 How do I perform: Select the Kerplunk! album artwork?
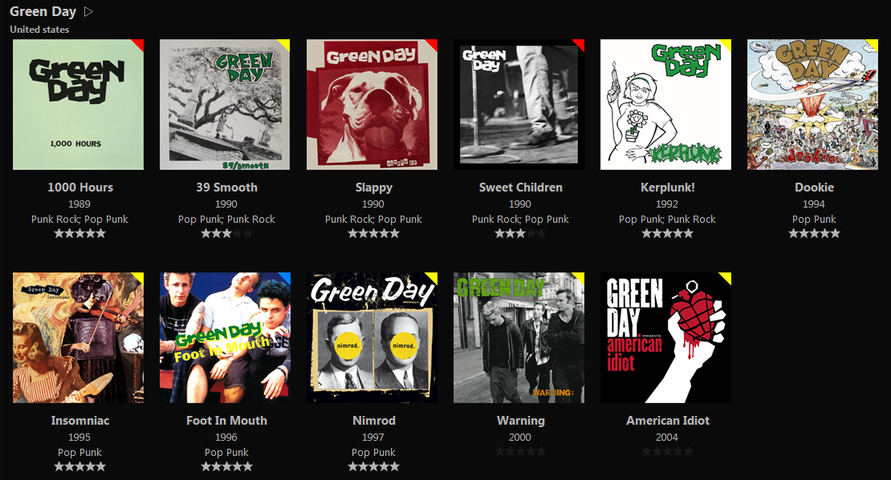[666, 104]
